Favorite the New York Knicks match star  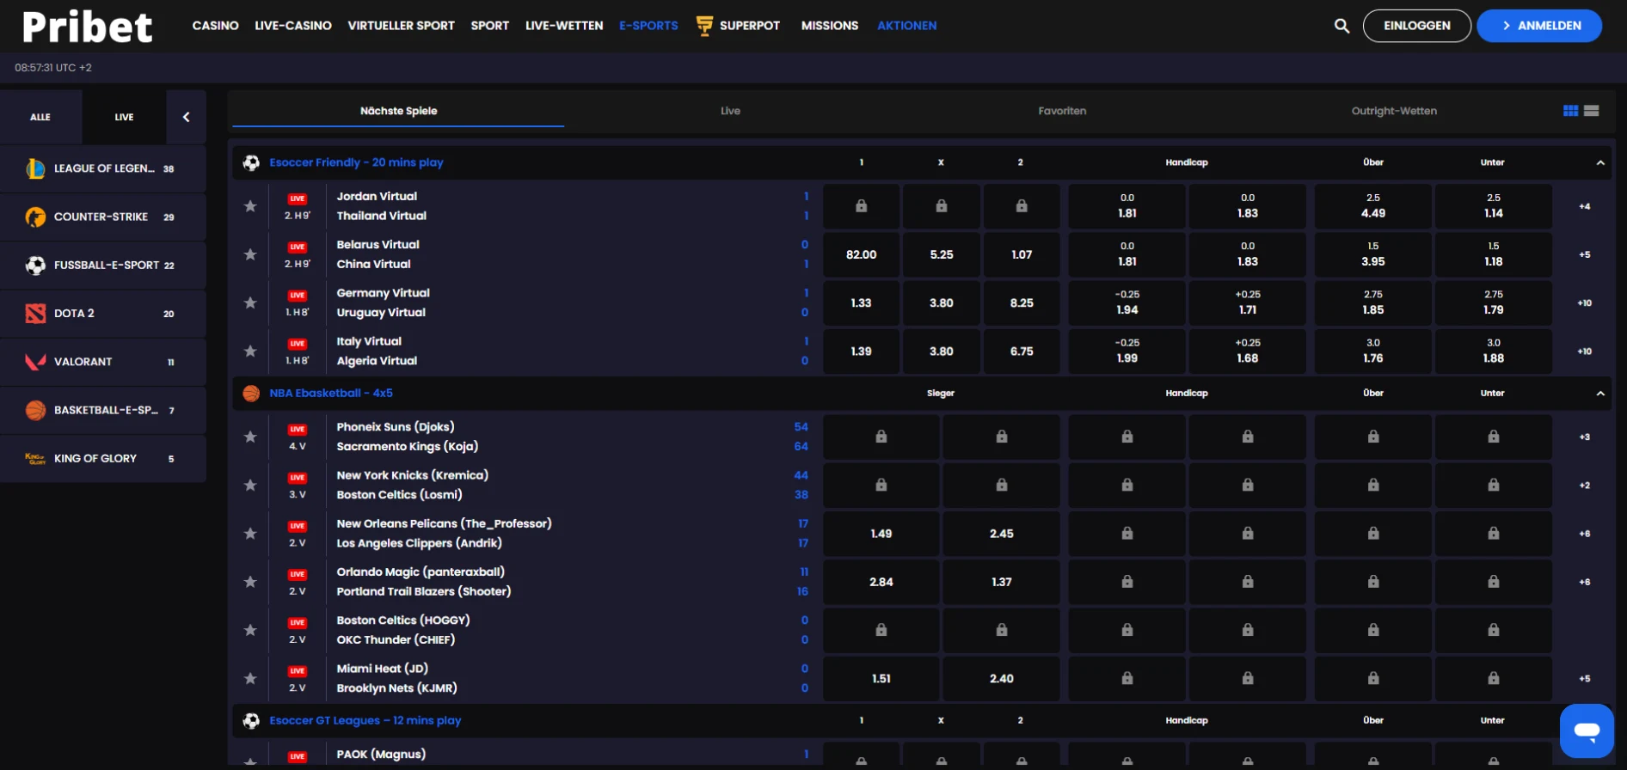(250, 485)
